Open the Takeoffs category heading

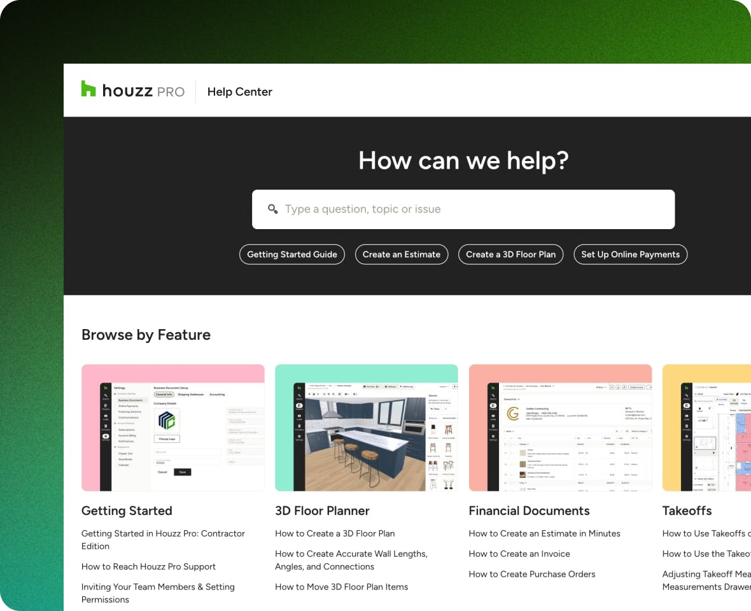(687, 511)
